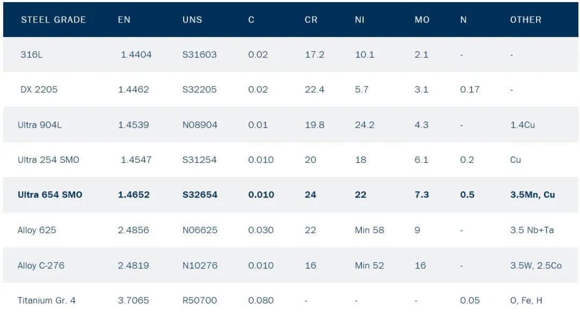
Task: Click the EN column header
Action: coord(124,20)
